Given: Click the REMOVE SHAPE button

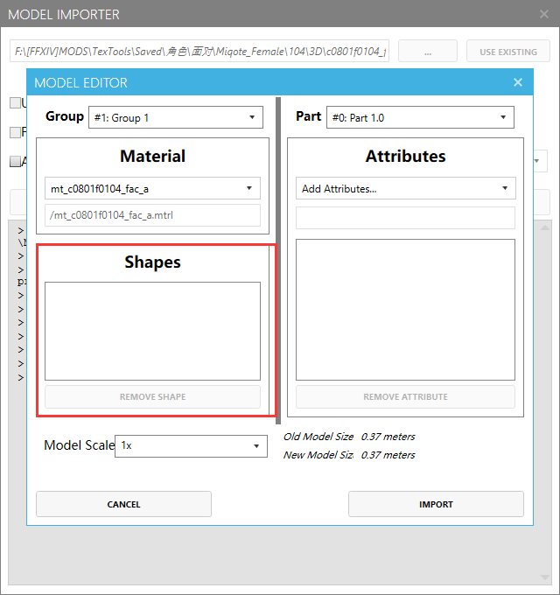Looking at the screenshot, I should click(x=152, y=396).
